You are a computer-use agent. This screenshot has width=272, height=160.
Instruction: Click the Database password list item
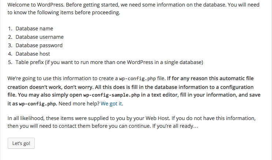39,45
